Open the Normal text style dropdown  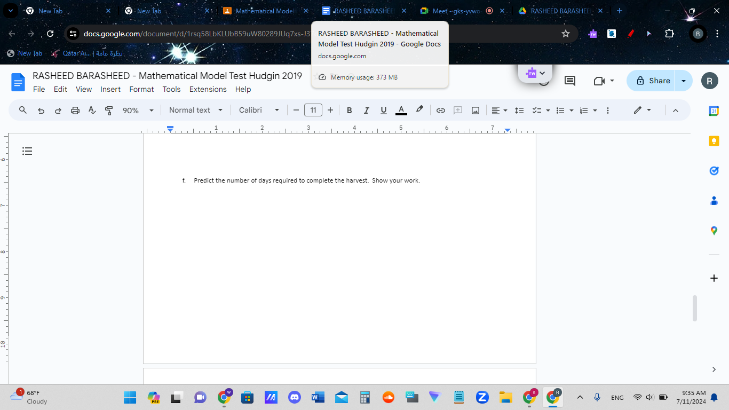196,111
